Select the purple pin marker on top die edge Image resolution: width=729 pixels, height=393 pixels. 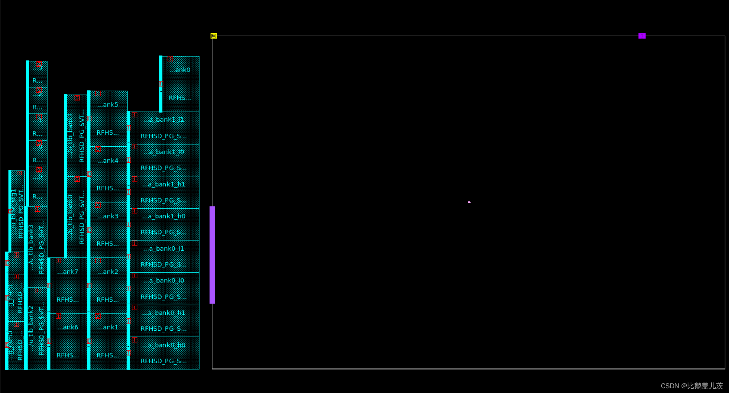(642, 36)
